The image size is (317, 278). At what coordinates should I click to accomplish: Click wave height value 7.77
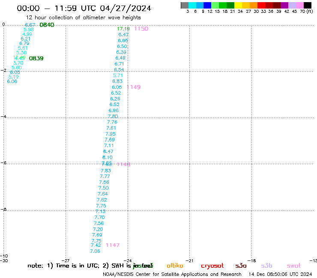pos(105,176)
